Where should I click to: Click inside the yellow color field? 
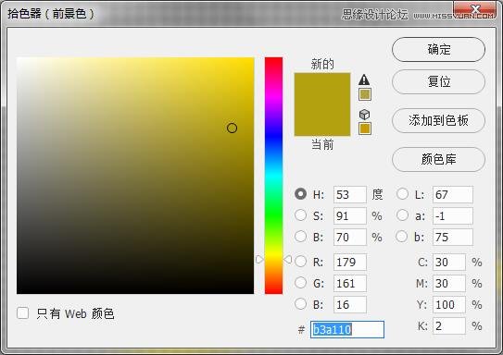pyautogui.click(x=135, y=176)
